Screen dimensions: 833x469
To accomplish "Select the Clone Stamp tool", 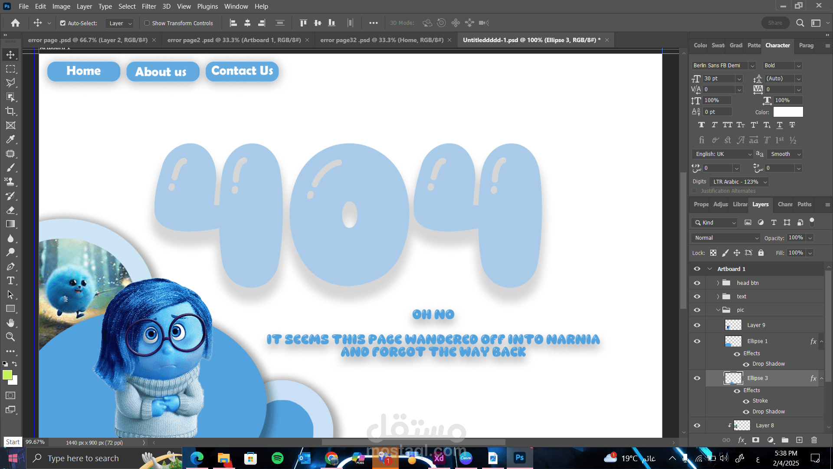I will pos(10,182).
